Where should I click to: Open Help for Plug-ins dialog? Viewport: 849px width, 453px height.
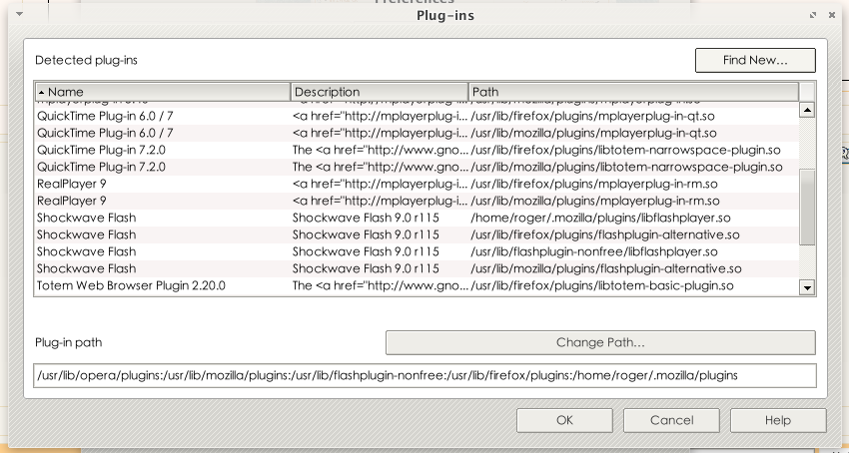pyautogui.click(x=778, y=420)
